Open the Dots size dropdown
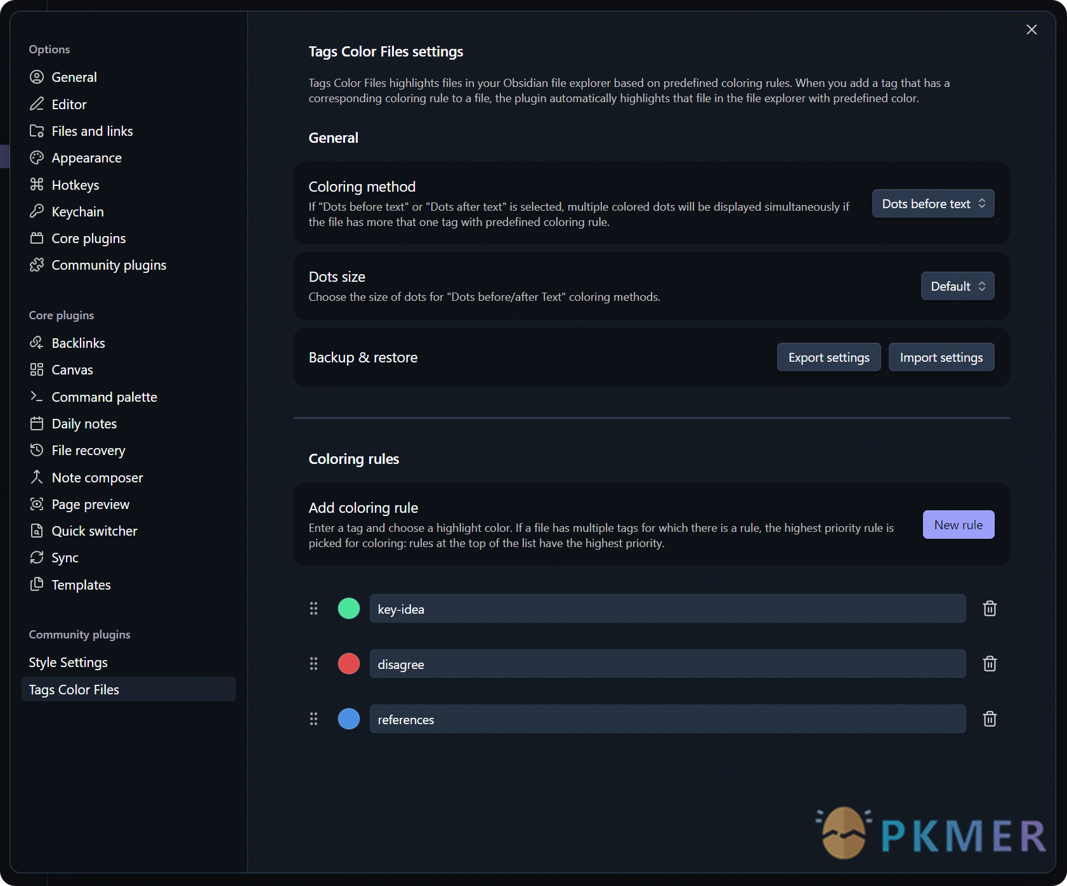Screen dimensions: 1067x886 (957, 286)
